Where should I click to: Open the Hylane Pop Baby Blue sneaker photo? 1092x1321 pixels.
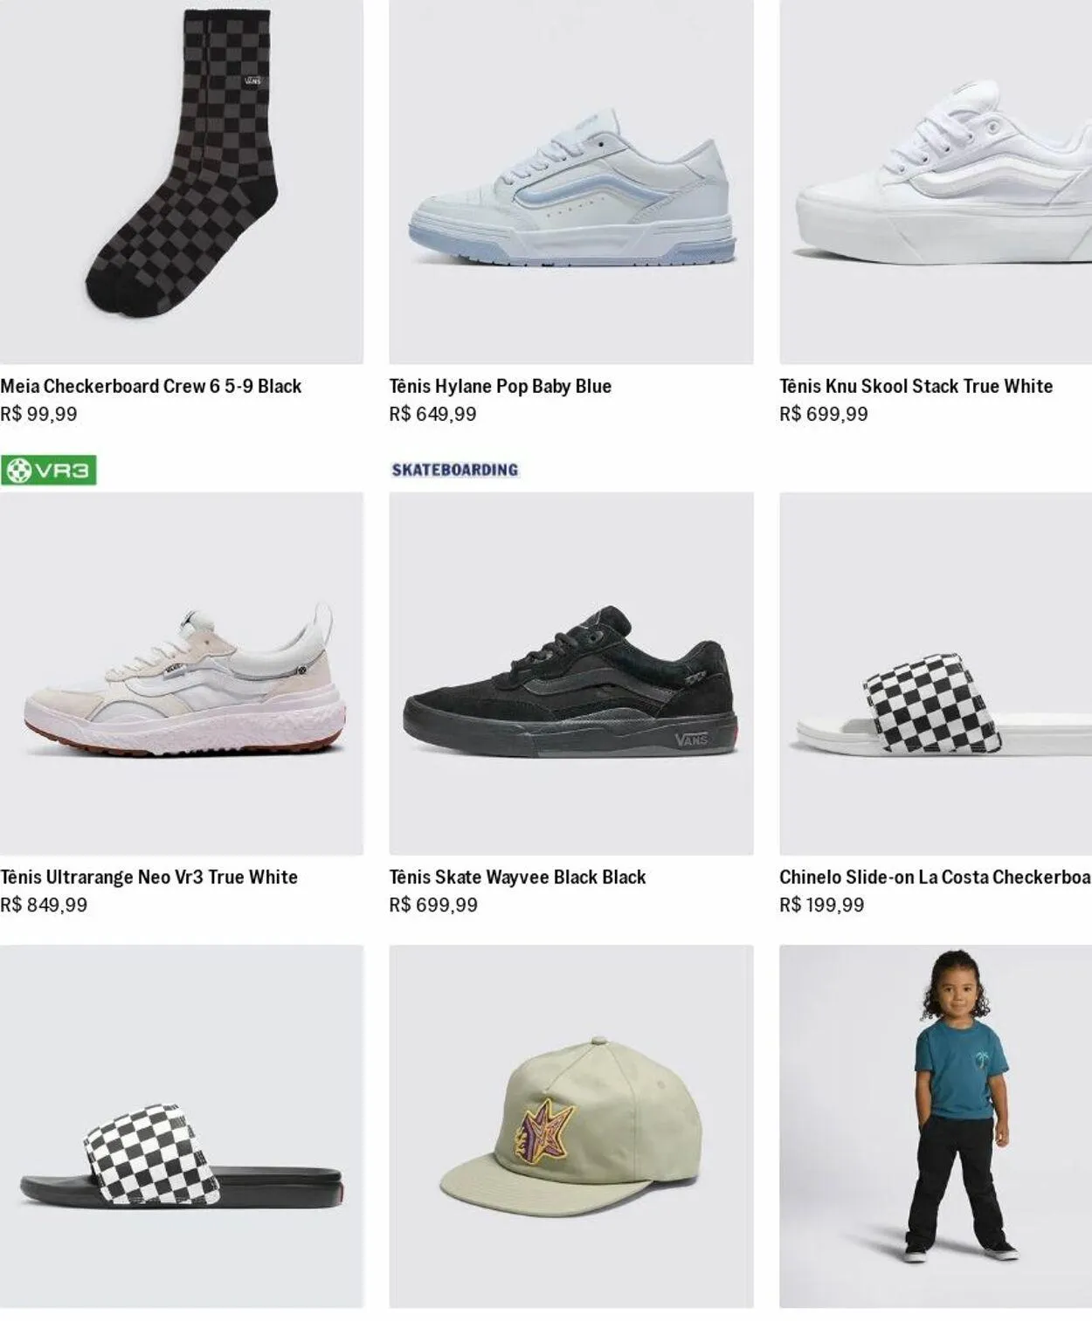pyautogui.click(x=570, y=182)
